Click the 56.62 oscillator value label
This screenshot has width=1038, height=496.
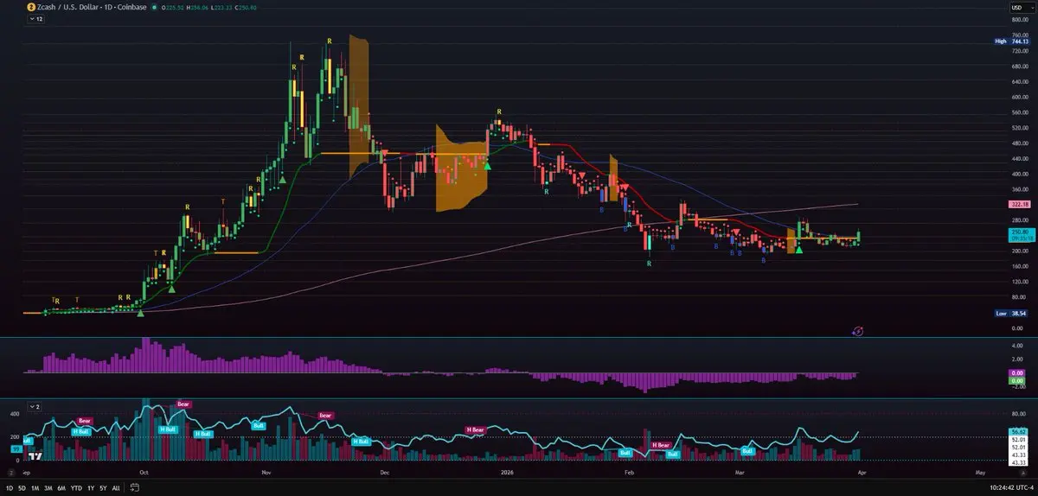[x=1018, y=431]
